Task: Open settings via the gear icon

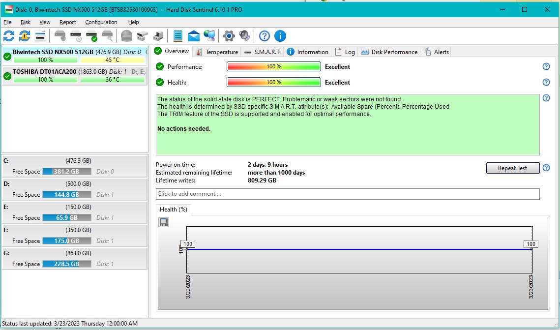Action: [x=229, y=36]
